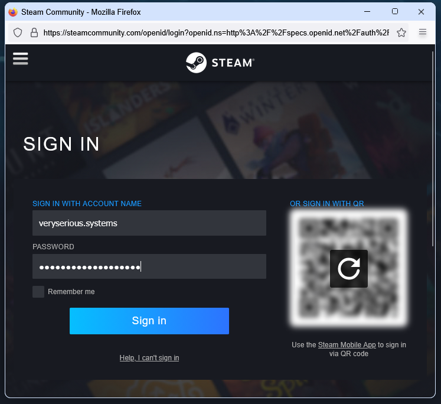
Task: Focus the account name input field
Action: click(x=149, y=223)
